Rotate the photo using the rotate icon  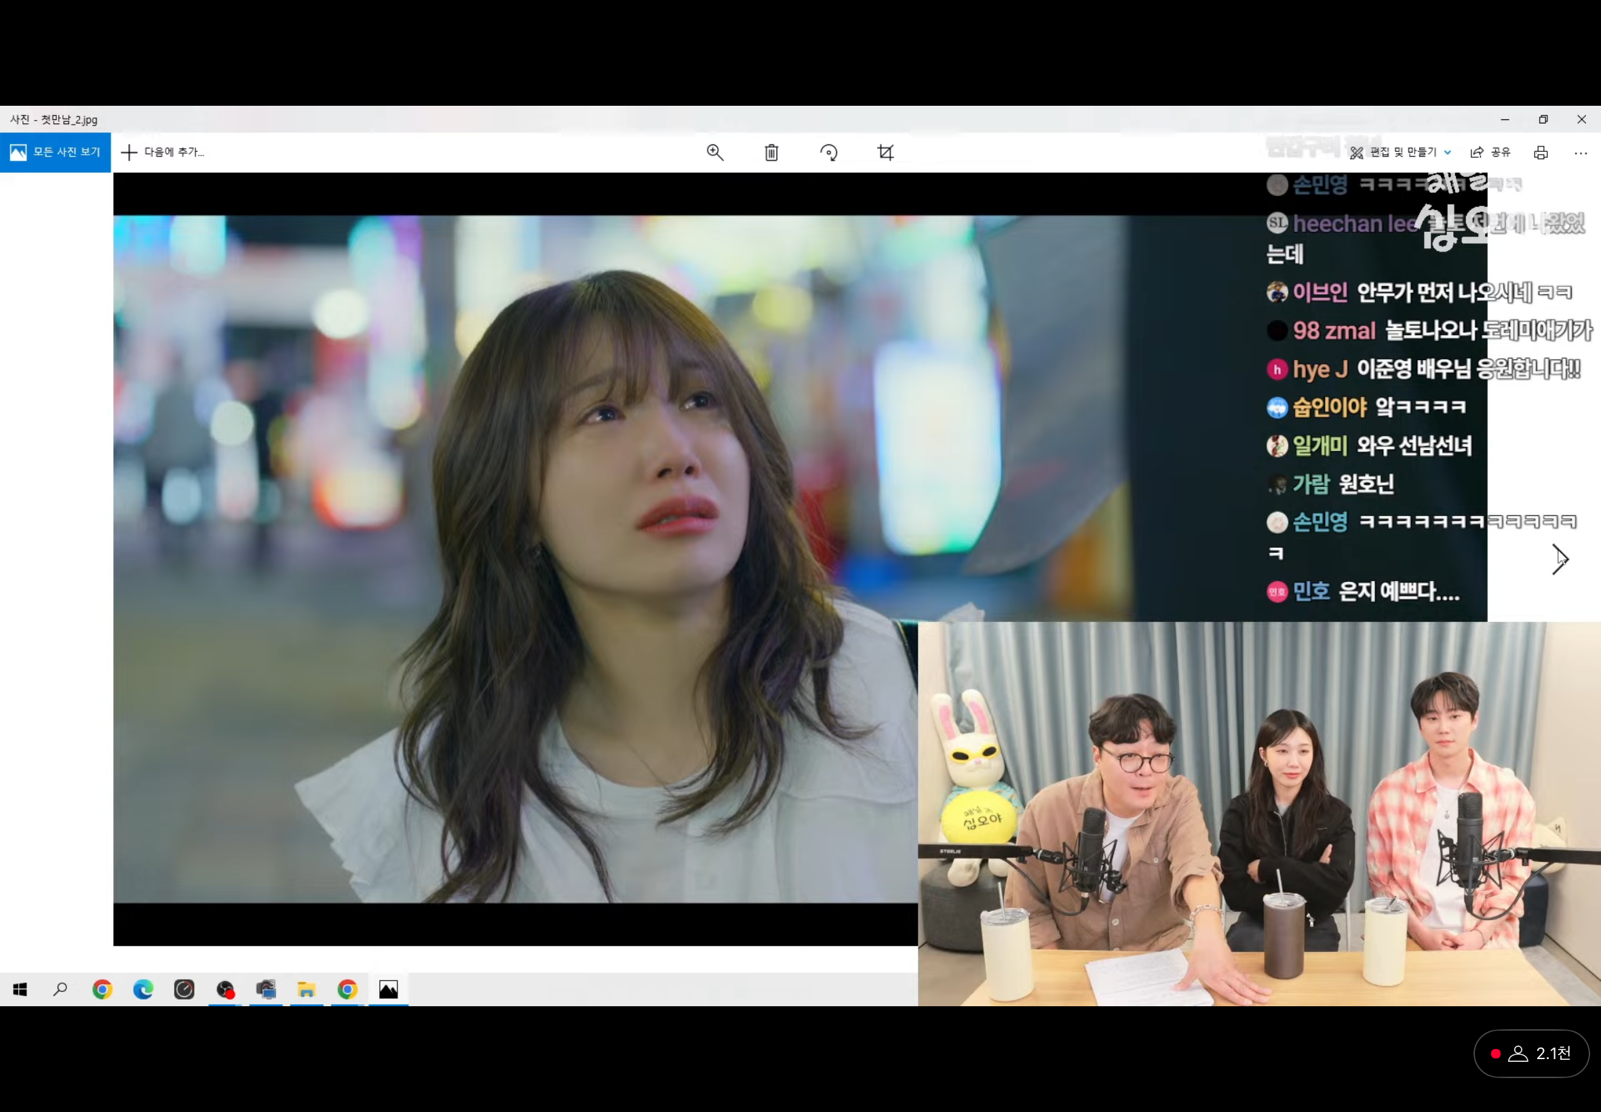click(x=829, y=153)
